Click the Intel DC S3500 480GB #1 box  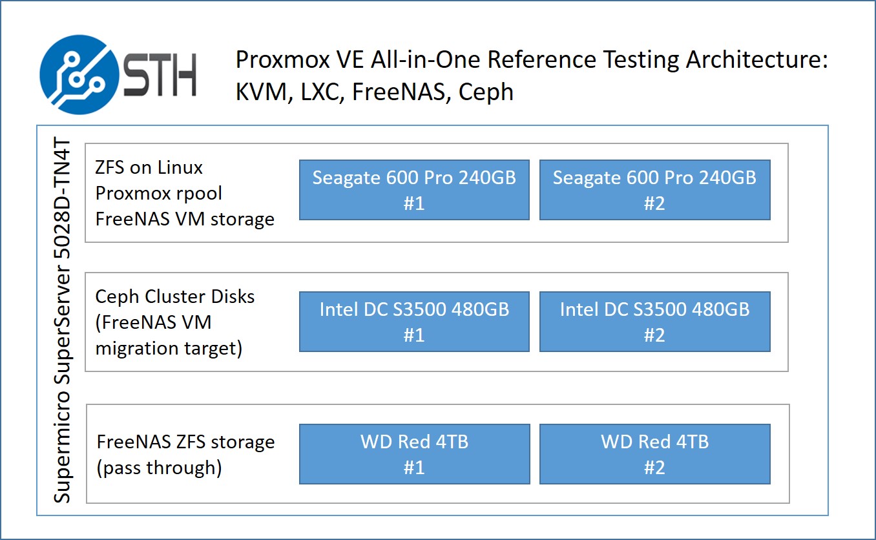pos(414,322)
